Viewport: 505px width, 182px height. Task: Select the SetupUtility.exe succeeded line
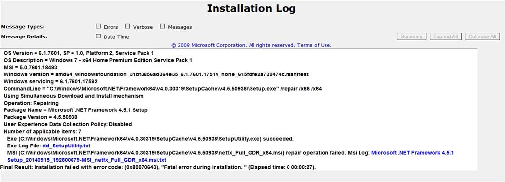(x=150, y=139)
